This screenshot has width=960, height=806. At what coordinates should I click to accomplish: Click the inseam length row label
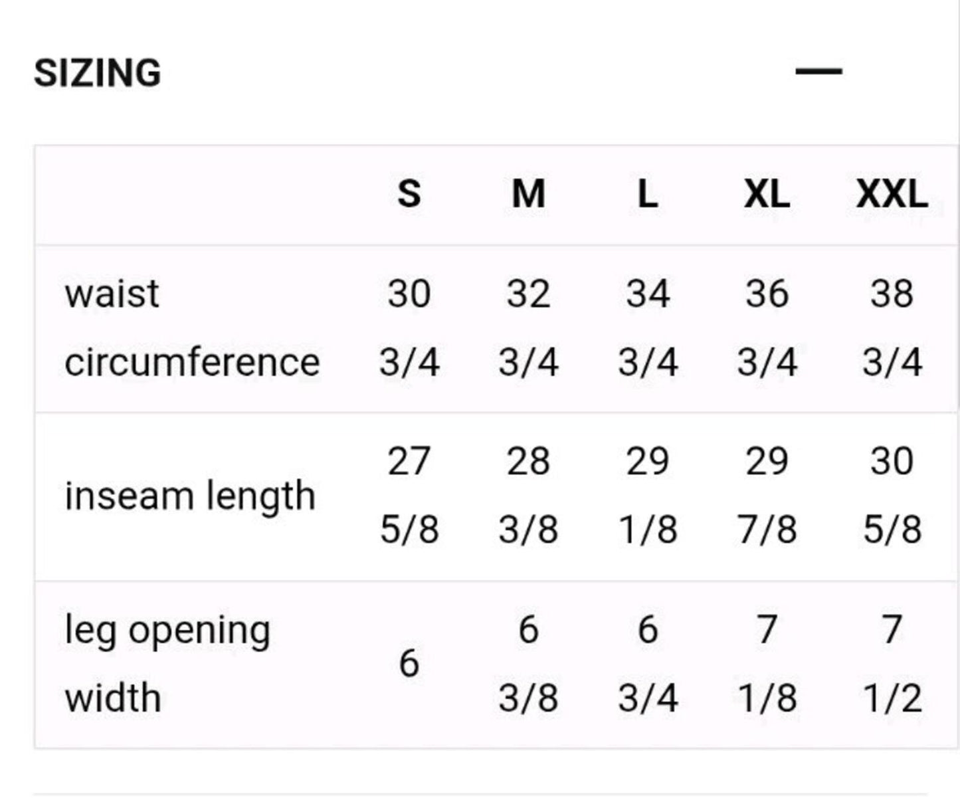190,496
